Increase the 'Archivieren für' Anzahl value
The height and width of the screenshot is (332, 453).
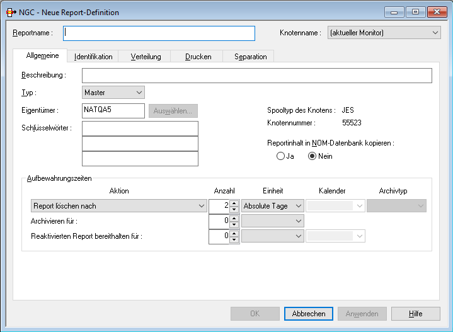click(234, 218)
